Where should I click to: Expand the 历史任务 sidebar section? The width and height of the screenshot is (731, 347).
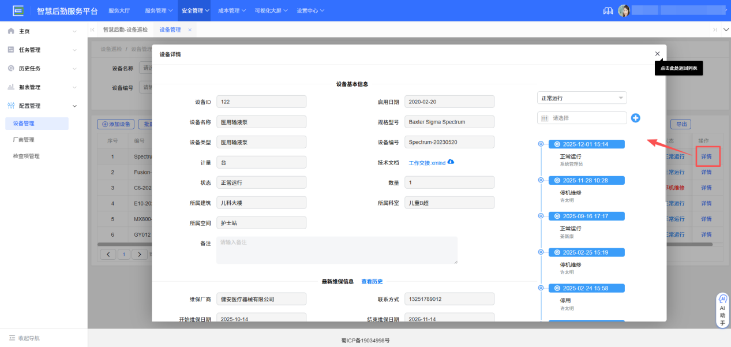click(35, 68)
